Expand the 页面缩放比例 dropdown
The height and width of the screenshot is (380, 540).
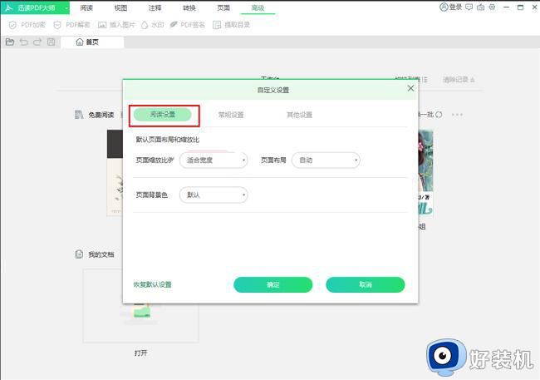(214, 160)
